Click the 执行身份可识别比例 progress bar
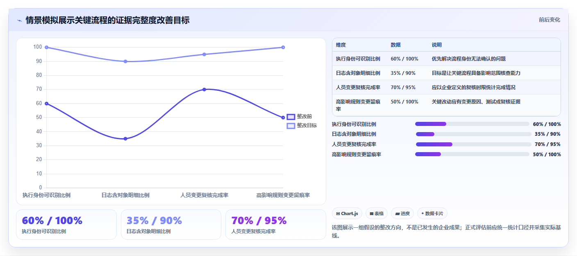577x256 pixels. [472, 124]
